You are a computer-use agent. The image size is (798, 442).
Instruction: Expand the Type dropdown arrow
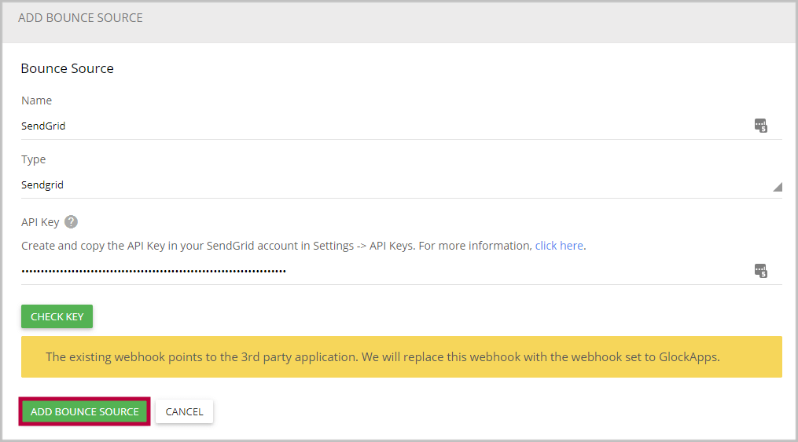point(777,187)
